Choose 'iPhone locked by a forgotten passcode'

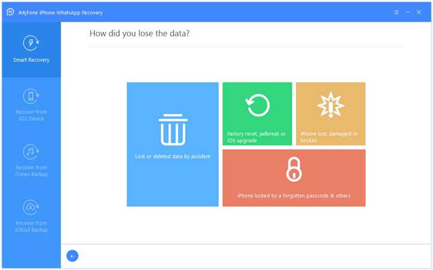(293, 195)
